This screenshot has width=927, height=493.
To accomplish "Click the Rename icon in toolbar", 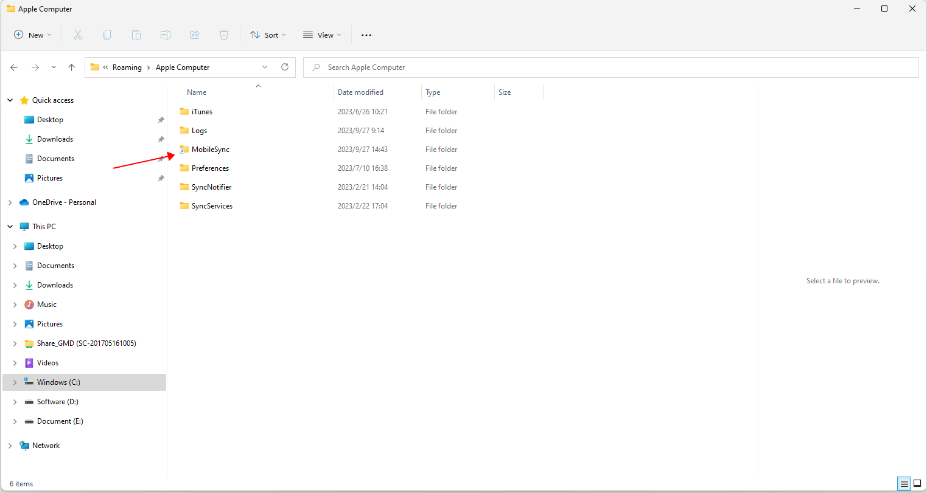I will (166, 35).
